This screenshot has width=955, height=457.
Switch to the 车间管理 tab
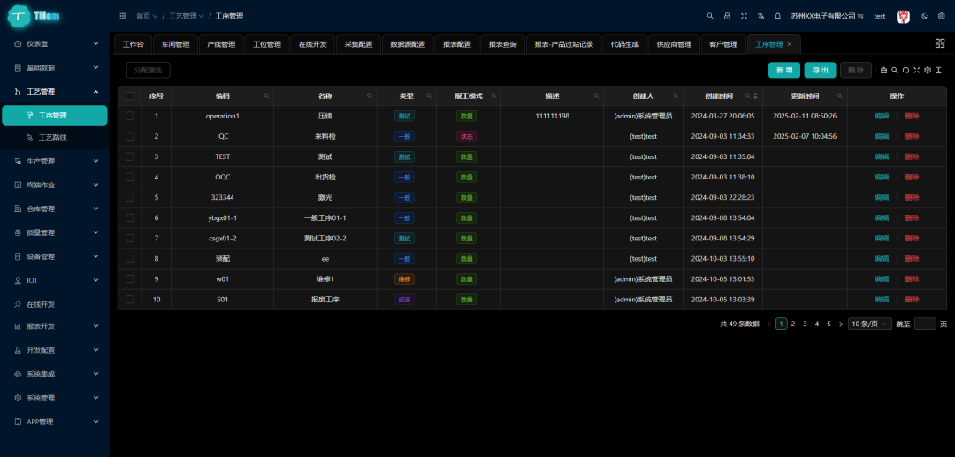[175, 44]
